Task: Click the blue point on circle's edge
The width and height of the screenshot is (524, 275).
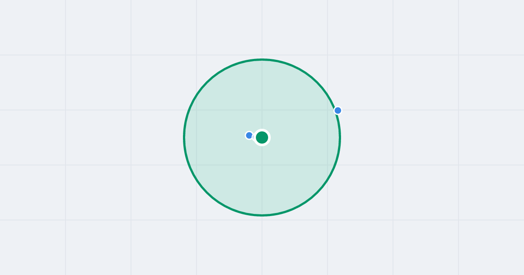Action: click(x=338, y=110)
